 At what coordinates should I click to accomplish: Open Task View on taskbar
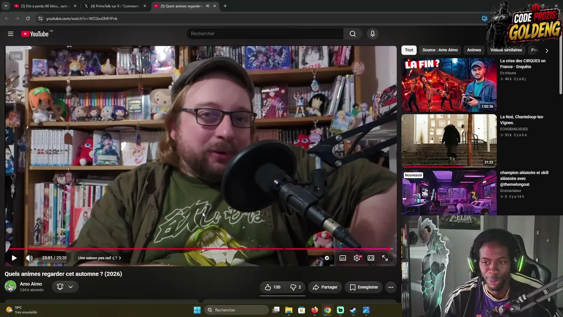coord(276,310)
